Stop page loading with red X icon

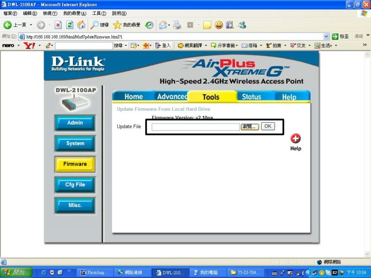pyautogui.click(x=58, y=25)
